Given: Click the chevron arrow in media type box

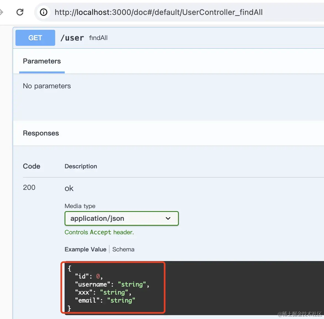Looking at the screenshot, I should point(168,219).
